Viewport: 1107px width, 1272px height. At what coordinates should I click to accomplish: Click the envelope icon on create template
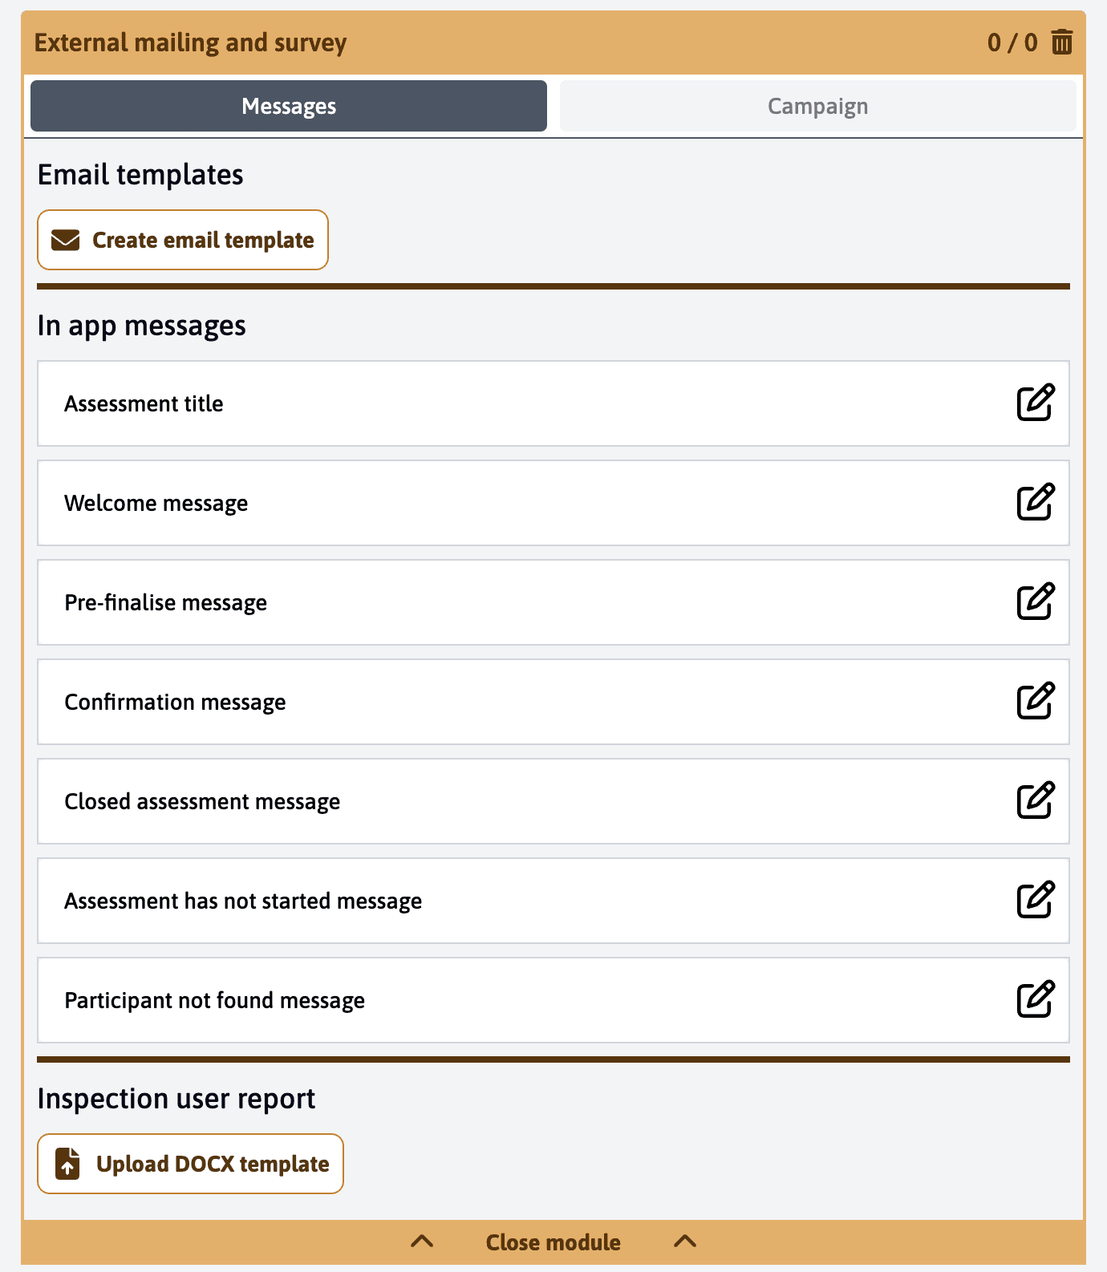click(x=66, y=240)
